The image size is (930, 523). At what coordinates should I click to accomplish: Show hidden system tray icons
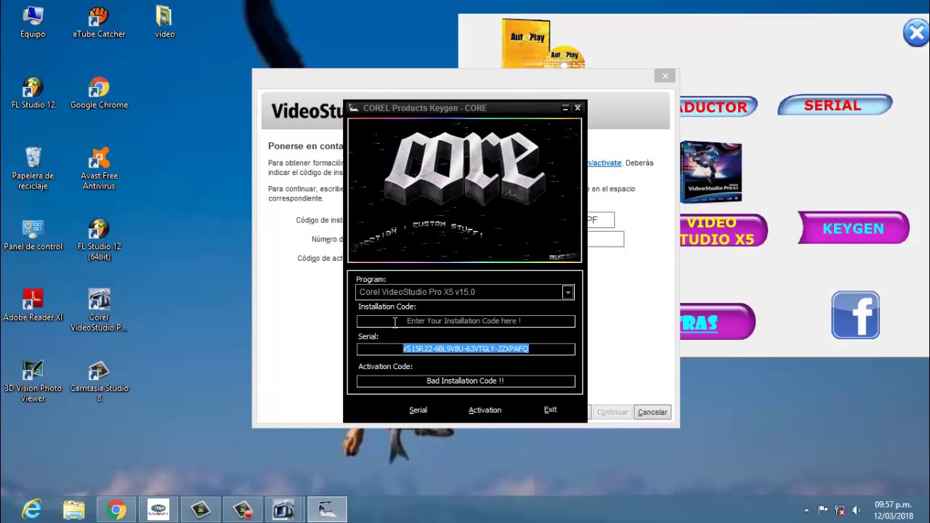(x=806, y=510)
